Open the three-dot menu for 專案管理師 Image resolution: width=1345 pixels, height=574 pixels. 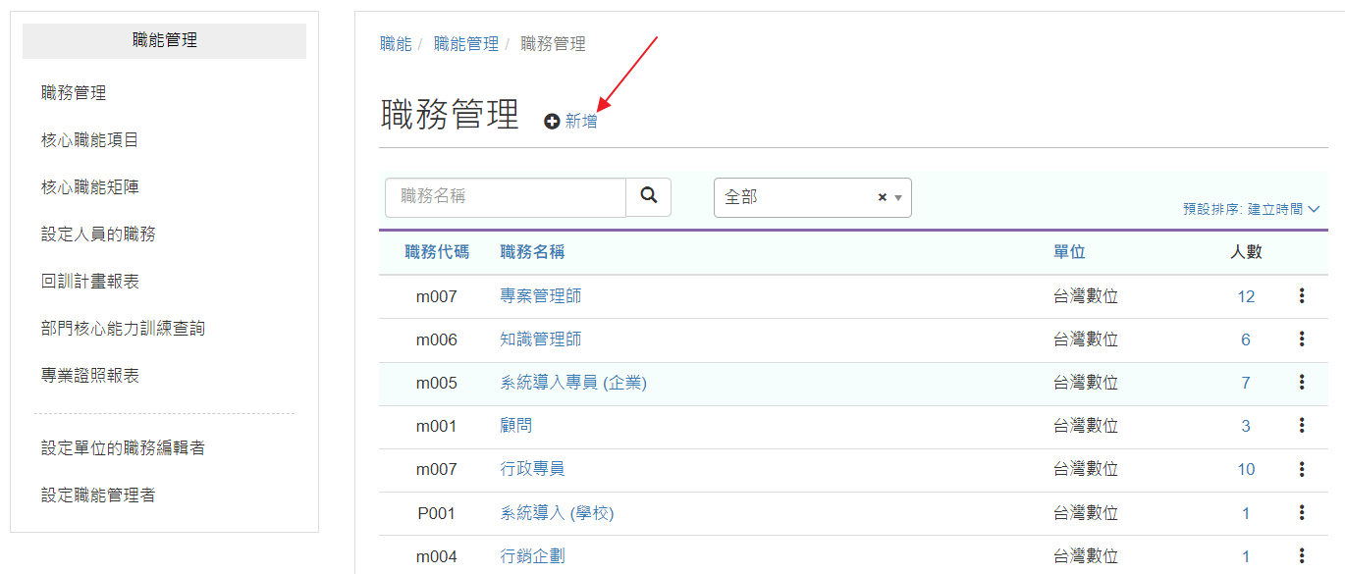coord(1302,295)
